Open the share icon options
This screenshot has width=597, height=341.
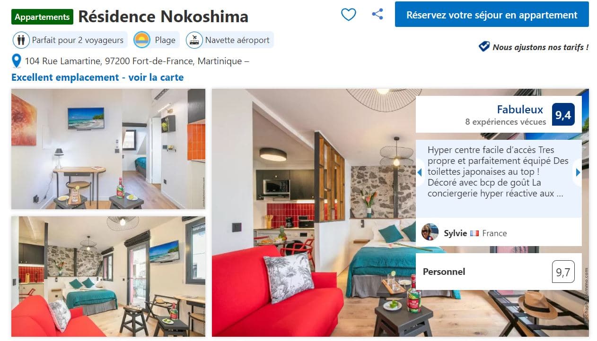click(378, 14)
